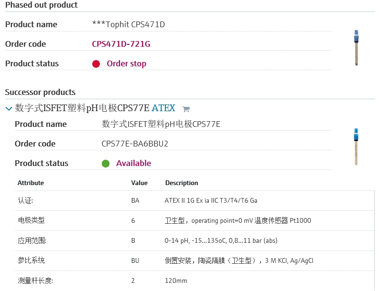Open the CPS471D-721G order code link

pyautogui.click(x=121, y=44)
